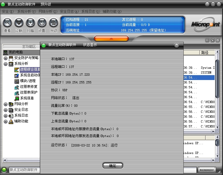Click the 安全日志 notepad icon
Viewport: 223px width, 175px height.
click(x=11, y=110)
